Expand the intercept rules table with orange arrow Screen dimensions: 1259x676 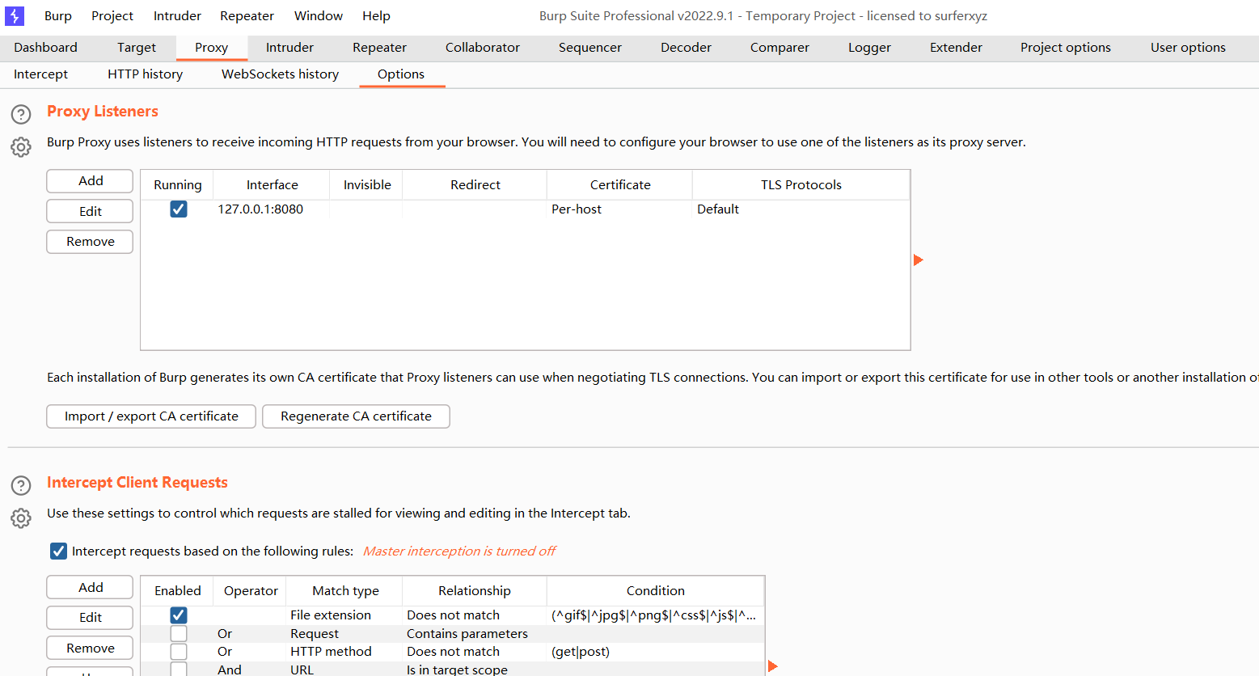pyautogui.click(x=772, y=666)
